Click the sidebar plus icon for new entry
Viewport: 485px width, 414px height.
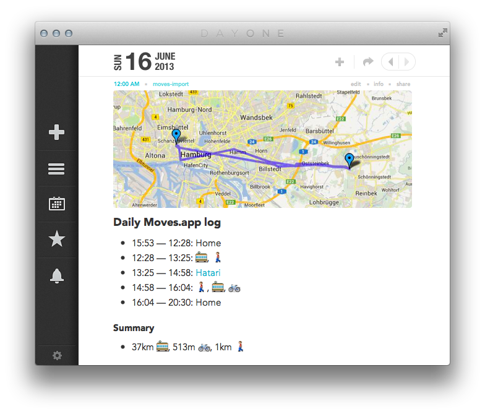57,132
